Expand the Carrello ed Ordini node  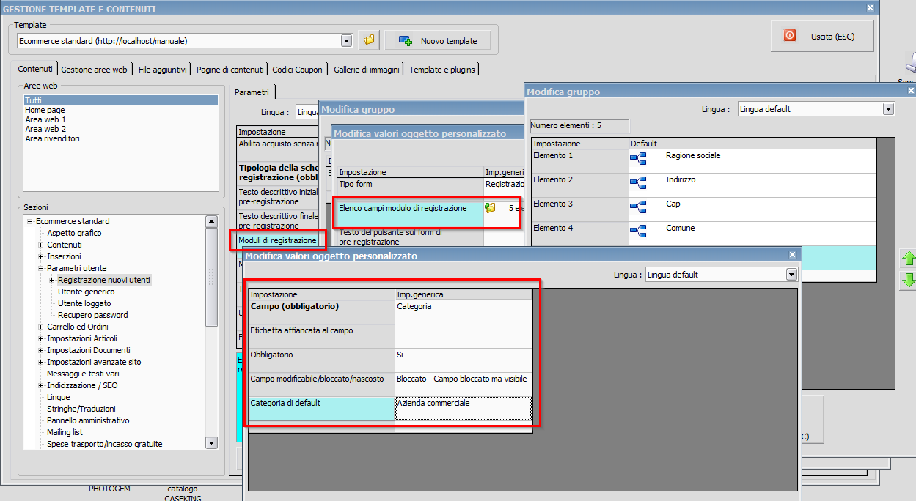(41, 327)
